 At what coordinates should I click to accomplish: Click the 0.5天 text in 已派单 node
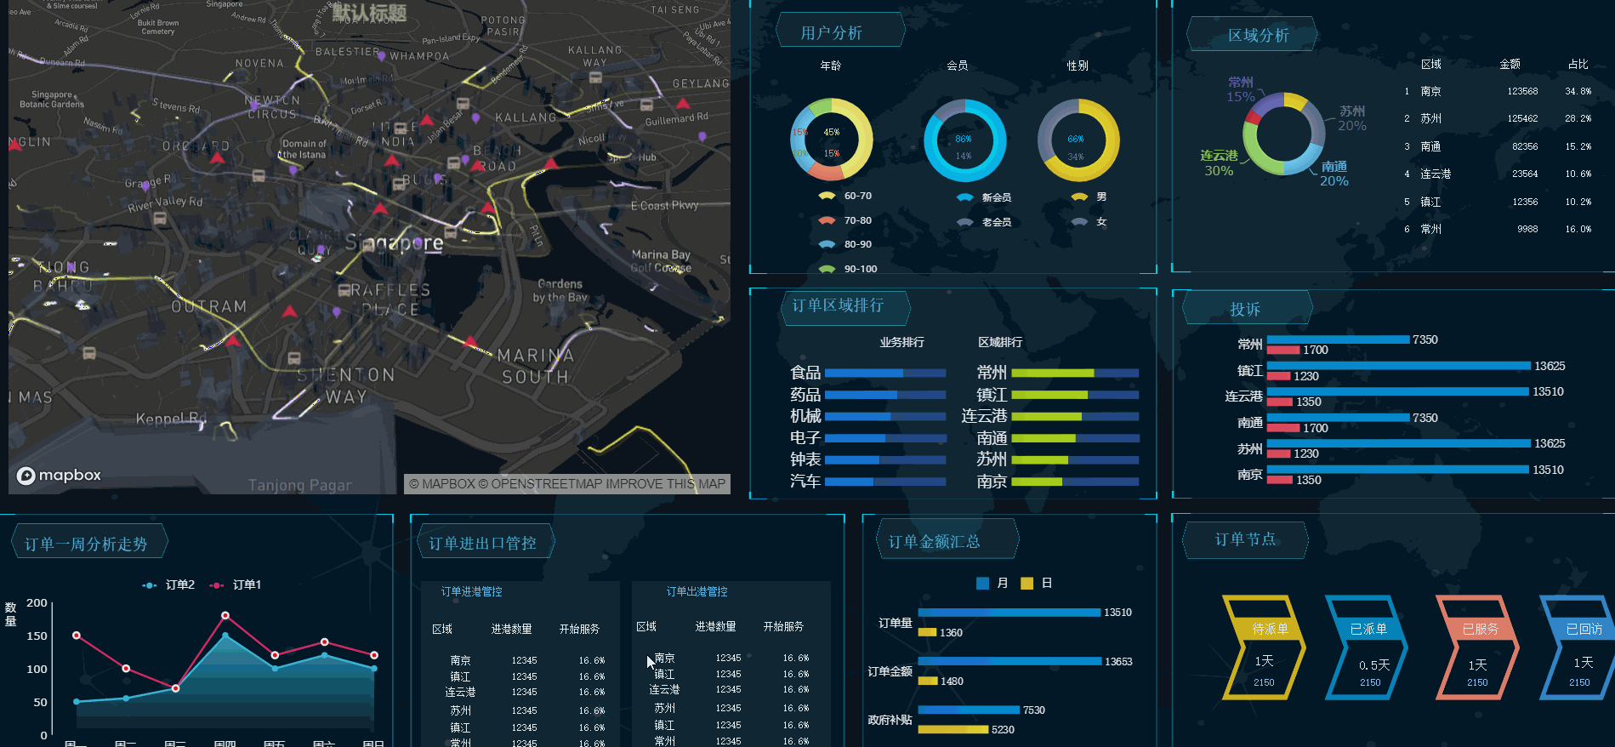coord(1374,665)
